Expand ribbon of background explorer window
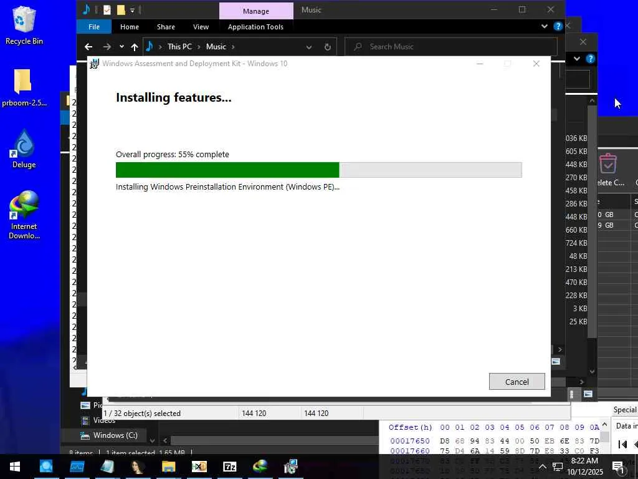 (576, 59)
